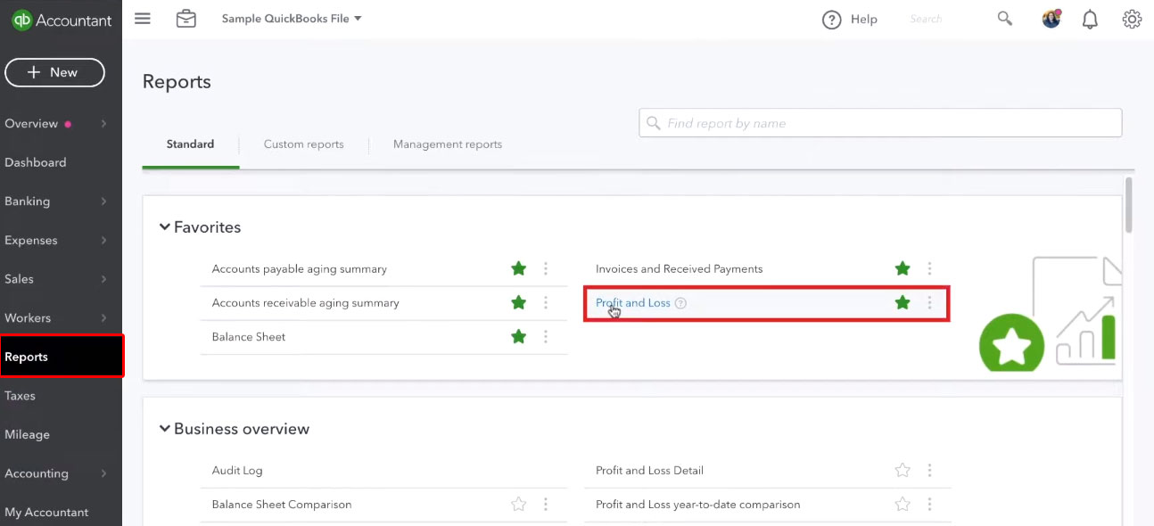Open more options for Accounts receivable aging summary
Image resolution: width=1154 pixels, height=526 pixels.
546,303
